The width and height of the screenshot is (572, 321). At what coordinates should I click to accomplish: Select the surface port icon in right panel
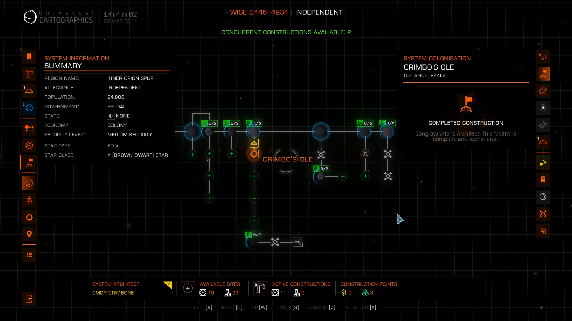pos(543,142)
